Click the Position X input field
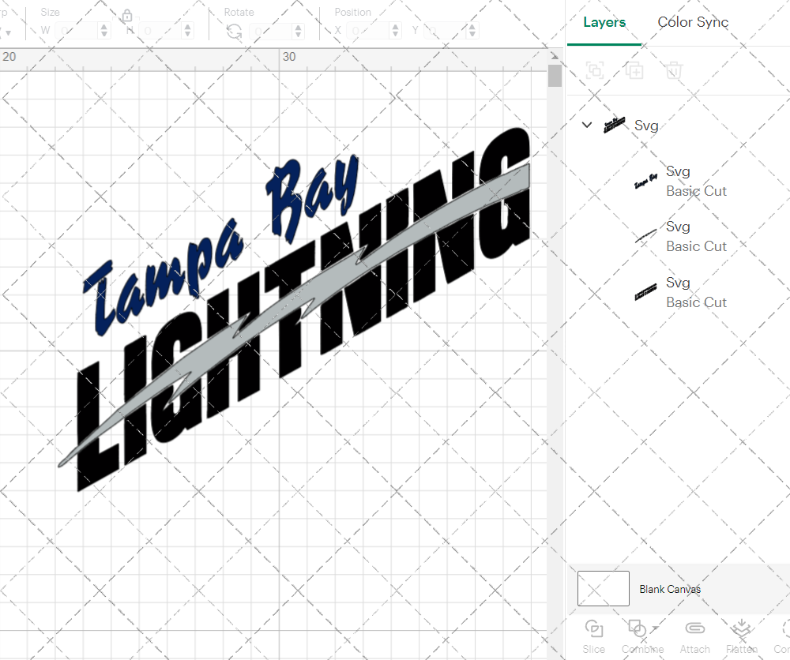The width and height of the screenshot is (790, 660). point(368,31)
